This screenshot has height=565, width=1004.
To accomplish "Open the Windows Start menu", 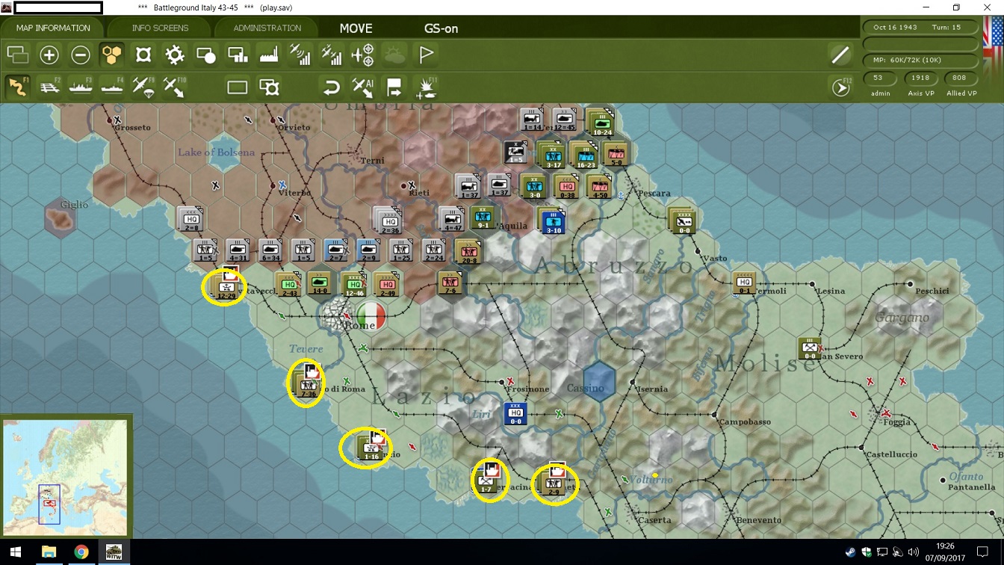I will (16, 552).
